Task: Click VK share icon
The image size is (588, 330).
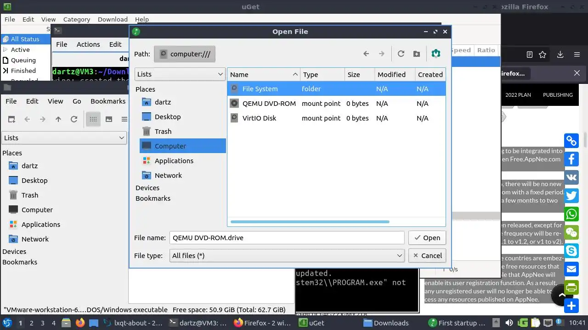Action: point(571,177)
